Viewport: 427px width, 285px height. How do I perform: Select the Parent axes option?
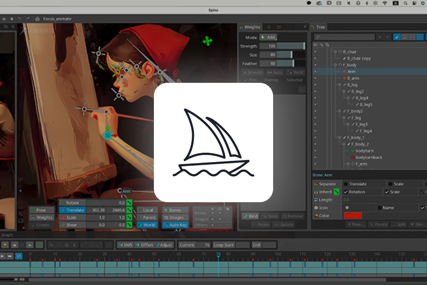(x=147, y=217)
